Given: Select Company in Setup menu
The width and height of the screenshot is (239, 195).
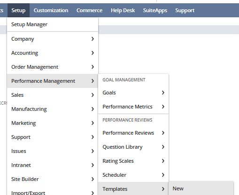Looking at the screenshot, I should 53,39.
